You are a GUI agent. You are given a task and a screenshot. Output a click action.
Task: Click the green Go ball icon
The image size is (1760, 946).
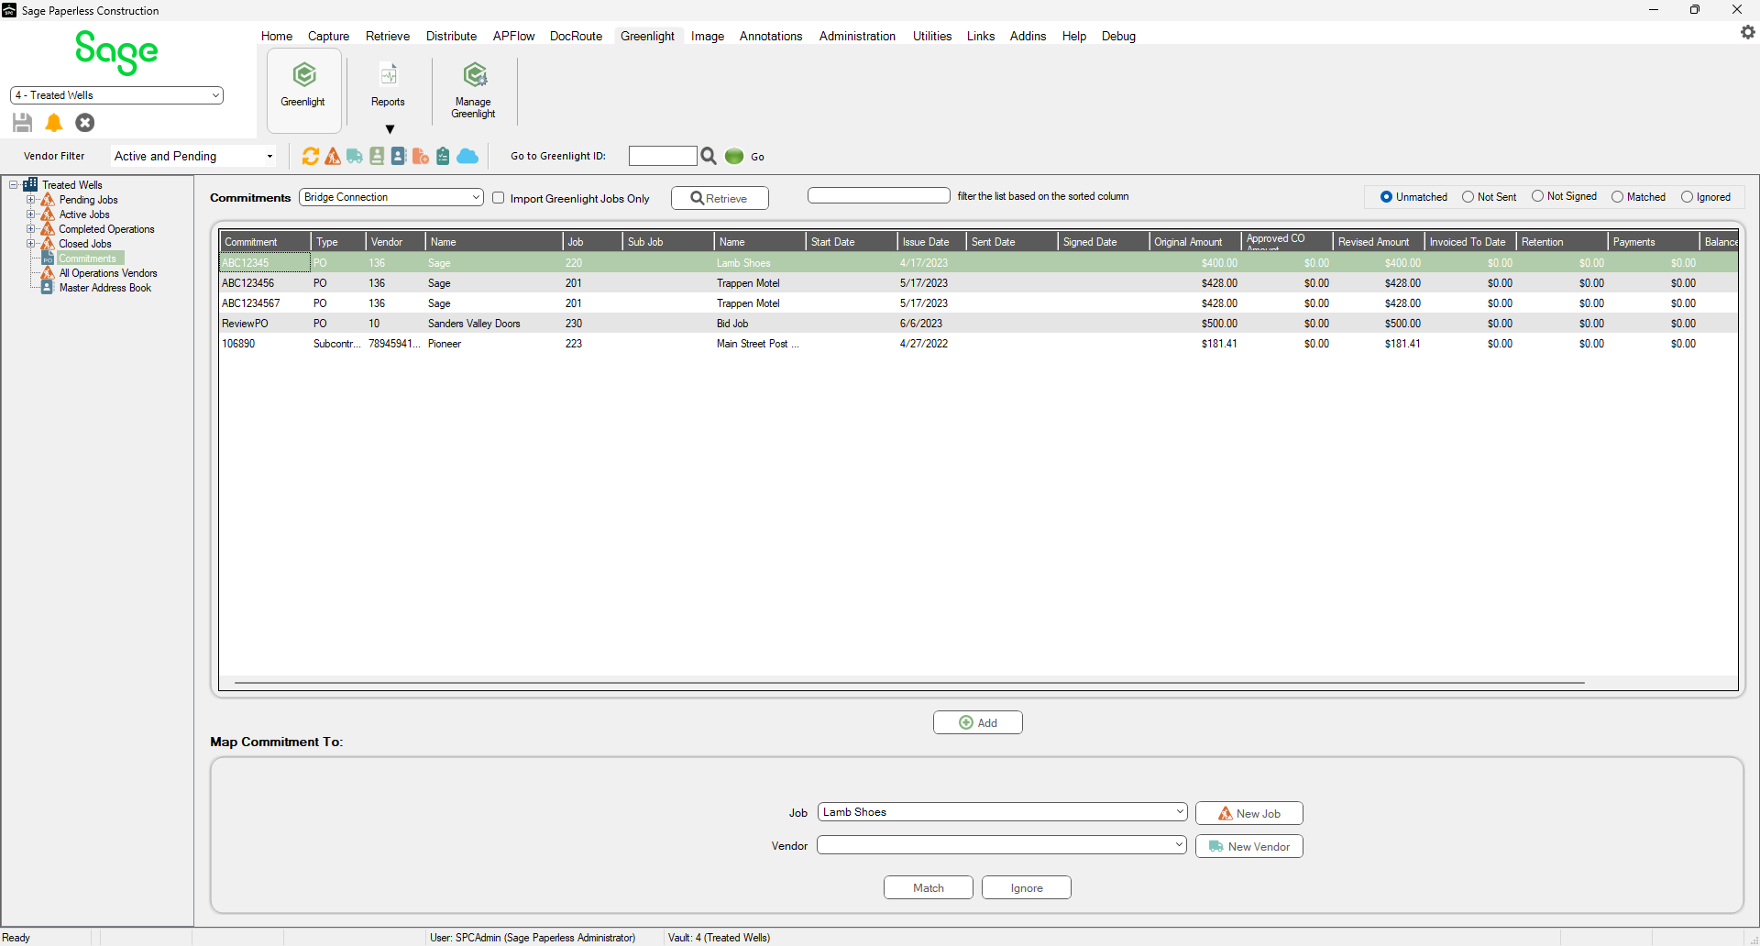(x=734, y=156)
